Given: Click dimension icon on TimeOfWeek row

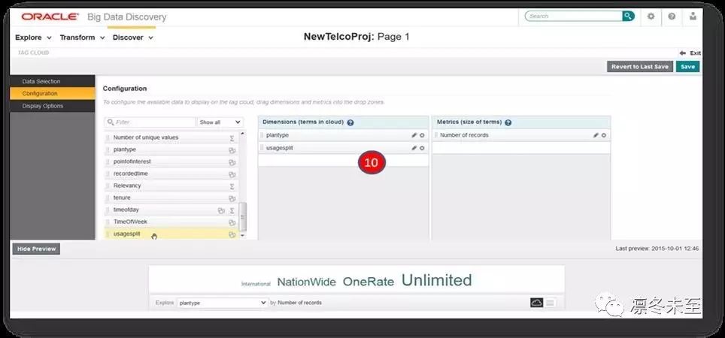Looking at the screenshot, I should (x=232, y=222).
